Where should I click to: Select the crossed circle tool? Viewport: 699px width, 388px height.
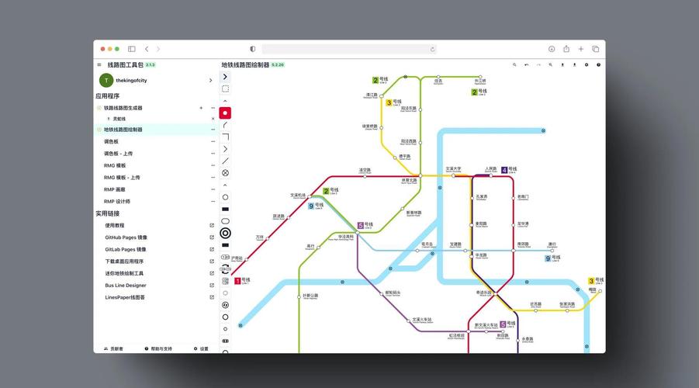point(225,173)
